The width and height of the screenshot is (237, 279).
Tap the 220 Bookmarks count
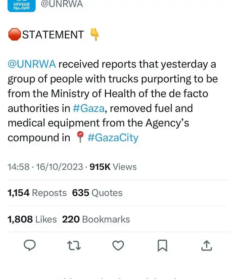(x=96, y=219)
